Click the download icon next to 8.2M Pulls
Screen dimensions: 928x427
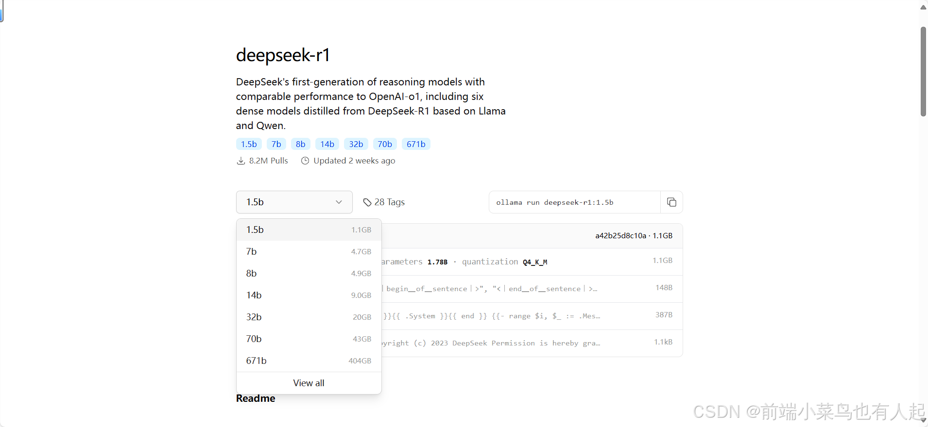[x=241, y=161]
